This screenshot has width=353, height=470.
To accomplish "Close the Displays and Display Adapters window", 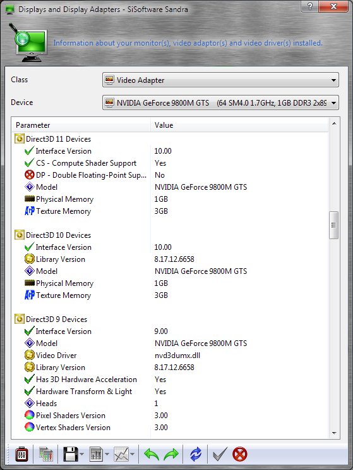I will (x=333, y=6).
